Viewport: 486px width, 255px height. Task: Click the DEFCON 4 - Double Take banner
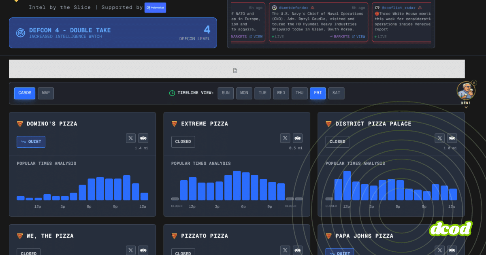point(113,33)
